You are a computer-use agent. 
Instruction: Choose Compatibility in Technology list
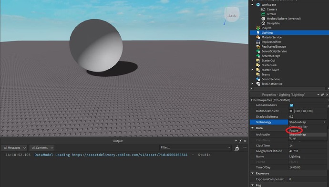(308, 127)
